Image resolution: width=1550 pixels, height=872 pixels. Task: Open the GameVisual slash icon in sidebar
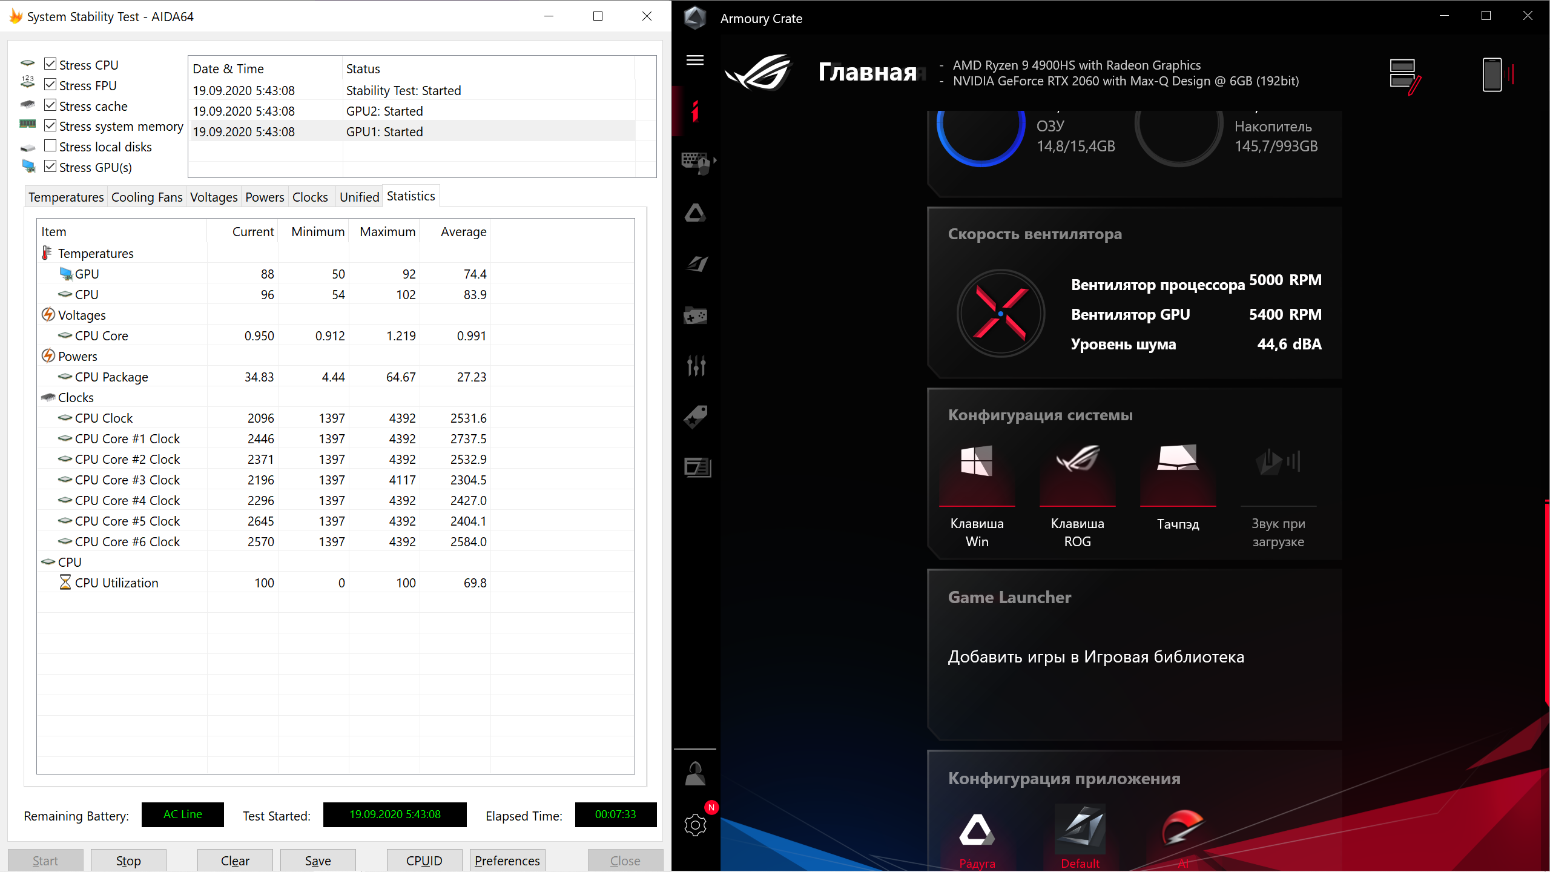[x=696, y=264]
